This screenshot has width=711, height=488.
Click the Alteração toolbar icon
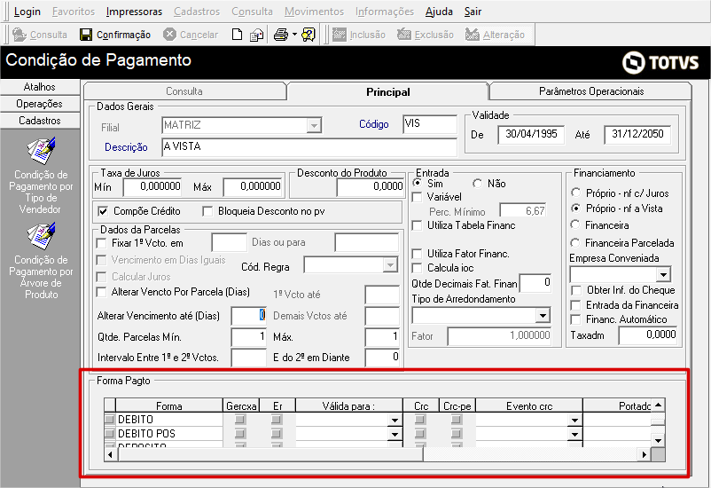click(472, 35)
